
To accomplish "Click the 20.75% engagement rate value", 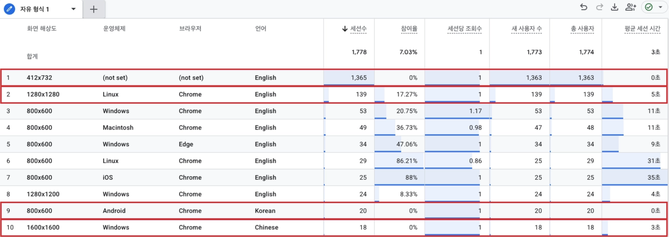I will pyautogui.click(x=407, y=111).
